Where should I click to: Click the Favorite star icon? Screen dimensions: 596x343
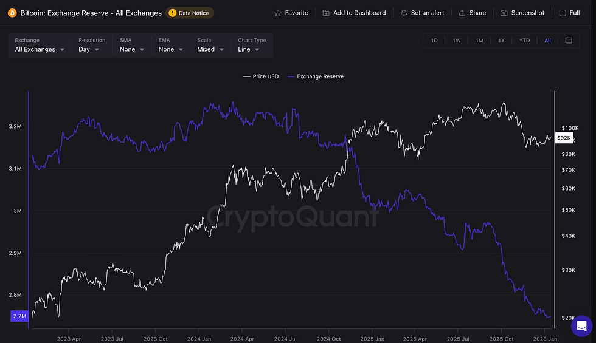click(278, 13)
